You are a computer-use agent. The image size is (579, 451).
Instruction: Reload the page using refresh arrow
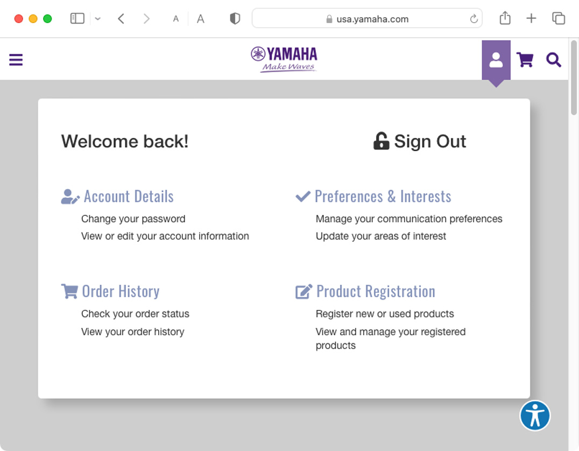click(474, 19)
